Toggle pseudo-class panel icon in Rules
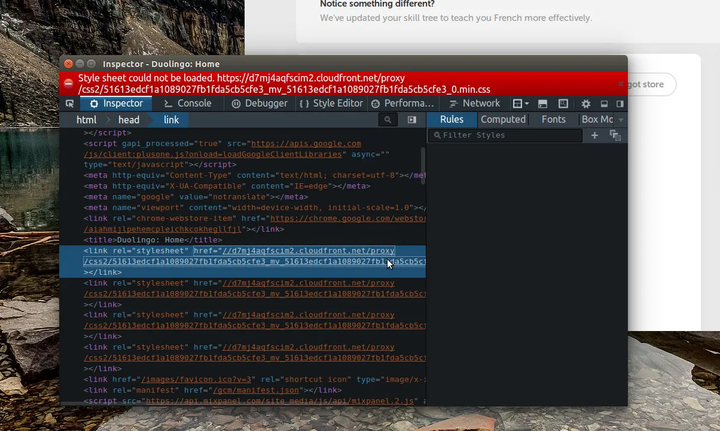720x431 pixels. click(615, 135)
